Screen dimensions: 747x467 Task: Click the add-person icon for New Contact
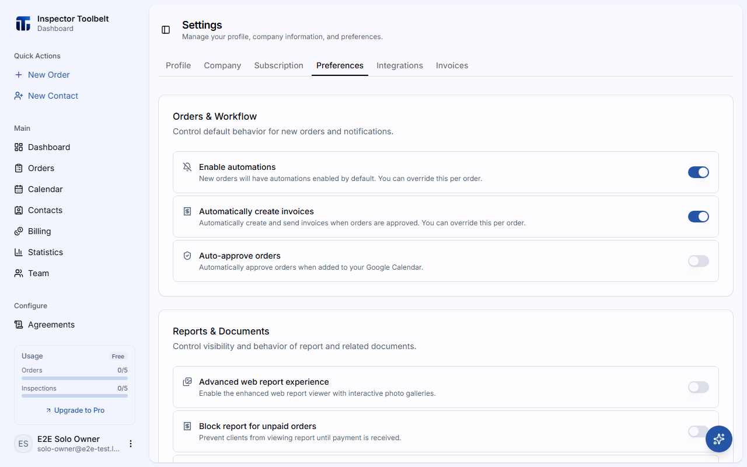19,96
